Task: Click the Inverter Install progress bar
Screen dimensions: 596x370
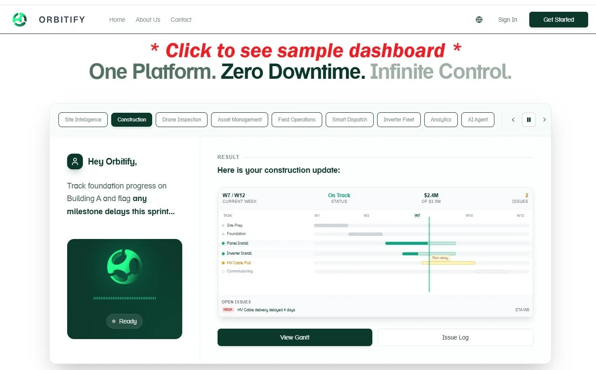Action: (429, 253)
